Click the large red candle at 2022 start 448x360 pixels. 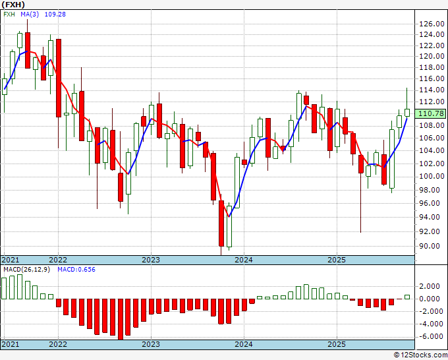[58, 78]
